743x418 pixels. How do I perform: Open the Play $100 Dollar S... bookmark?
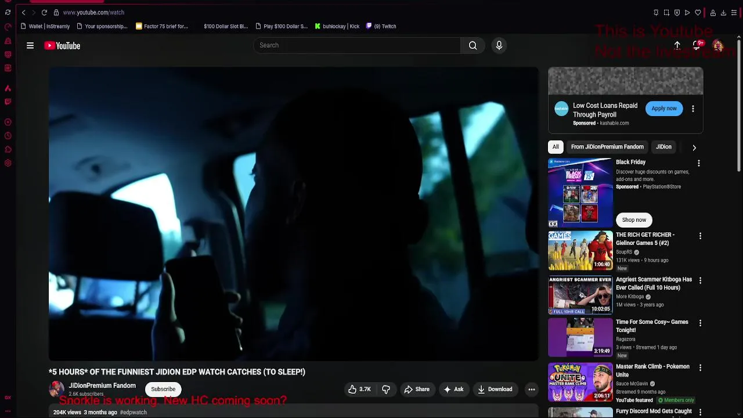[x=281, y=26]
